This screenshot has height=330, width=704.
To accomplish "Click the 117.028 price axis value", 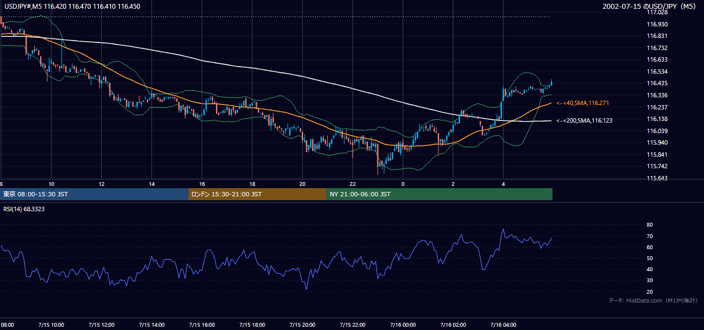I will point(658,12).
